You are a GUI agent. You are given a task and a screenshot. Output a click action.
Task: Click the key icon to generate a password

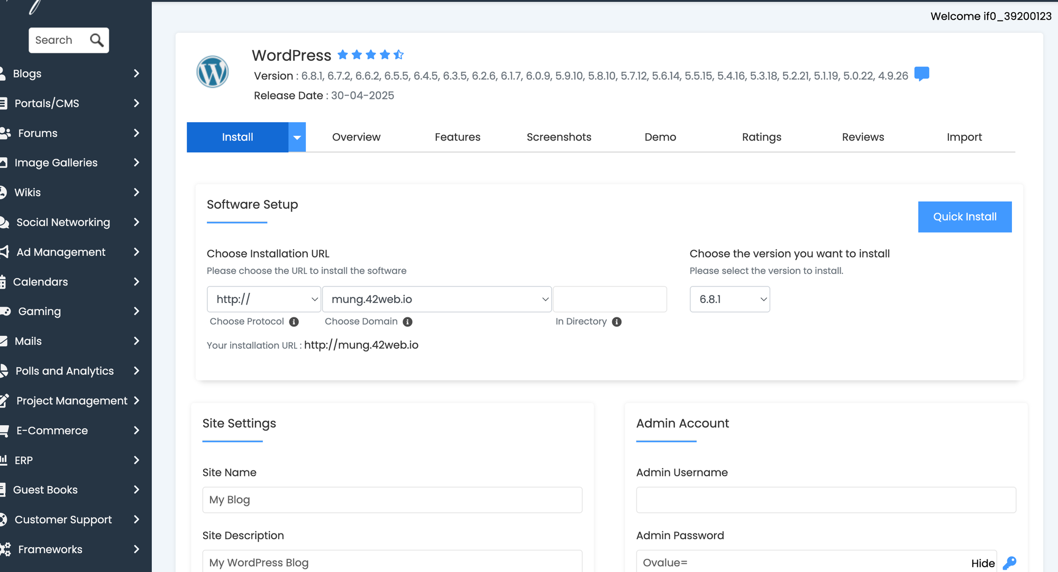pos(1009,563)
